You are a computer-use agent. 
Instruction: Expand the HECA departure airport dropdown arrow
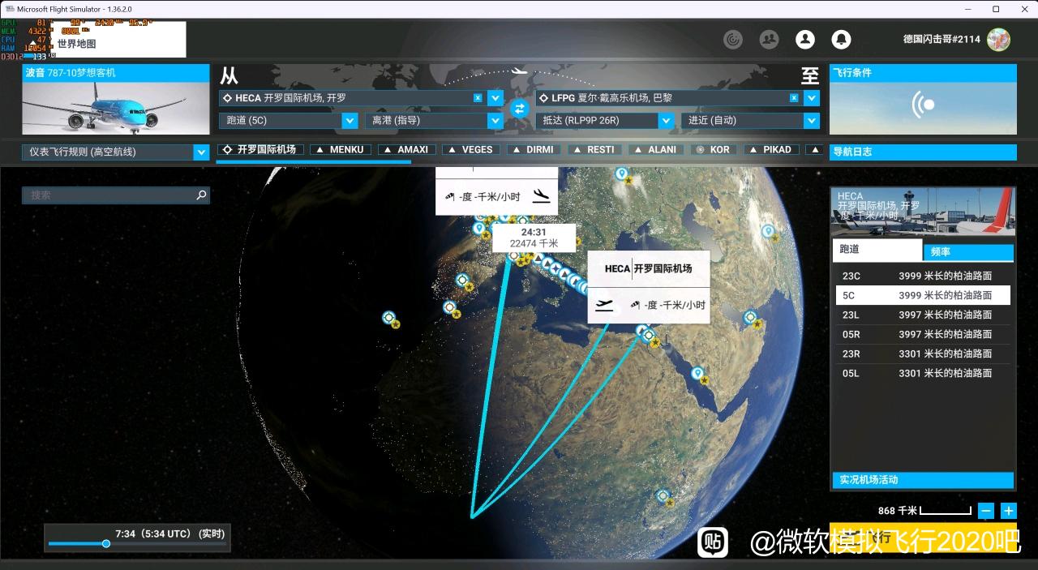[x=495, y=98]
